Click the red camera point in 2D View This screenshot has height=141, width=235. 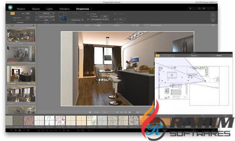(205, 81)
